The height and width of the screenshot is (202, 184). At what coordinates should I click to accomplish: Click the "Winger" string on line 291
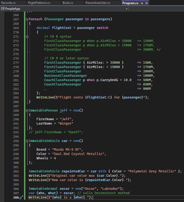(x=66, y=124)
